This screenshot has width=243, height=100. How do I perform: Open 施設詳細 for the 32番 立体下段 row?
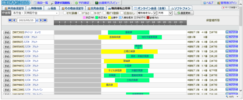coord(232,61)
